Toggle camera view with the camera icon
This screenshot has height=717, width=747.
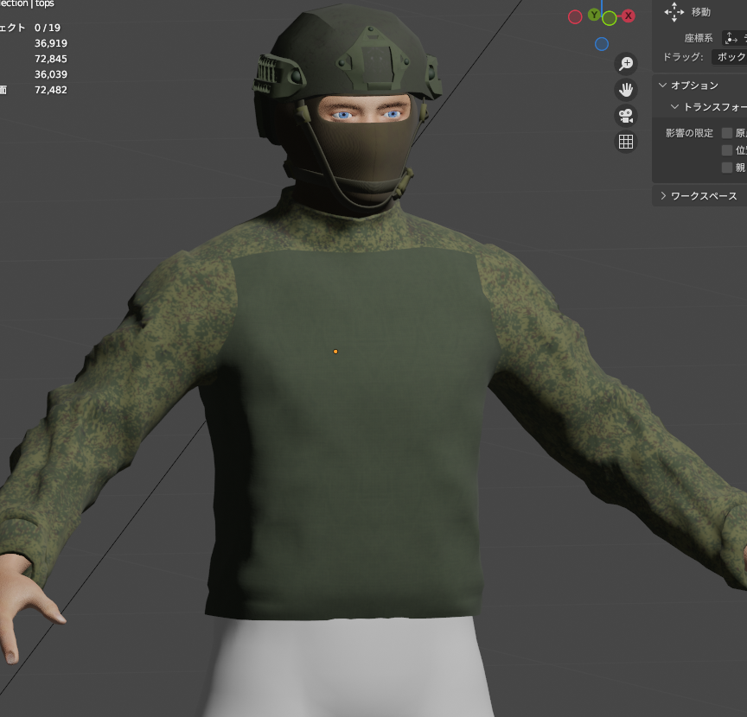pos(625,116)
